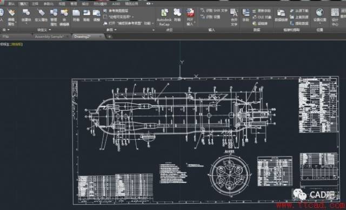Screen dimensions: 346x210
Task: Open the Create Block dropdown arrow
Action: (26, 23)
